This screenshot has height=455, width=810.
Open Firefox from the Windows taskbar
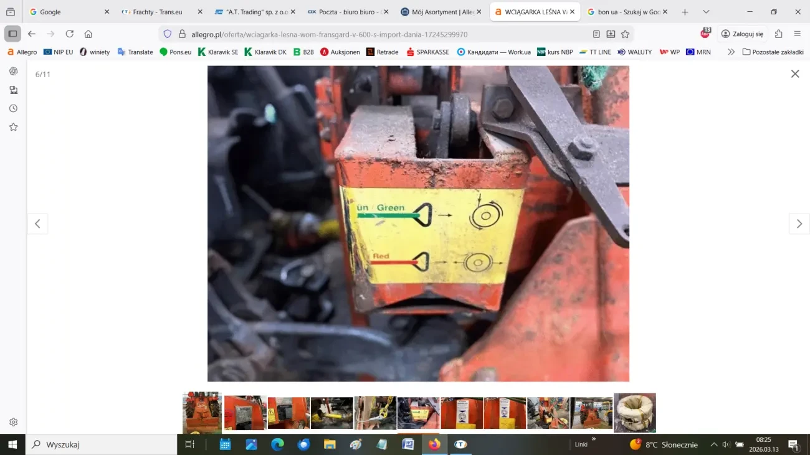coord(434,444)
